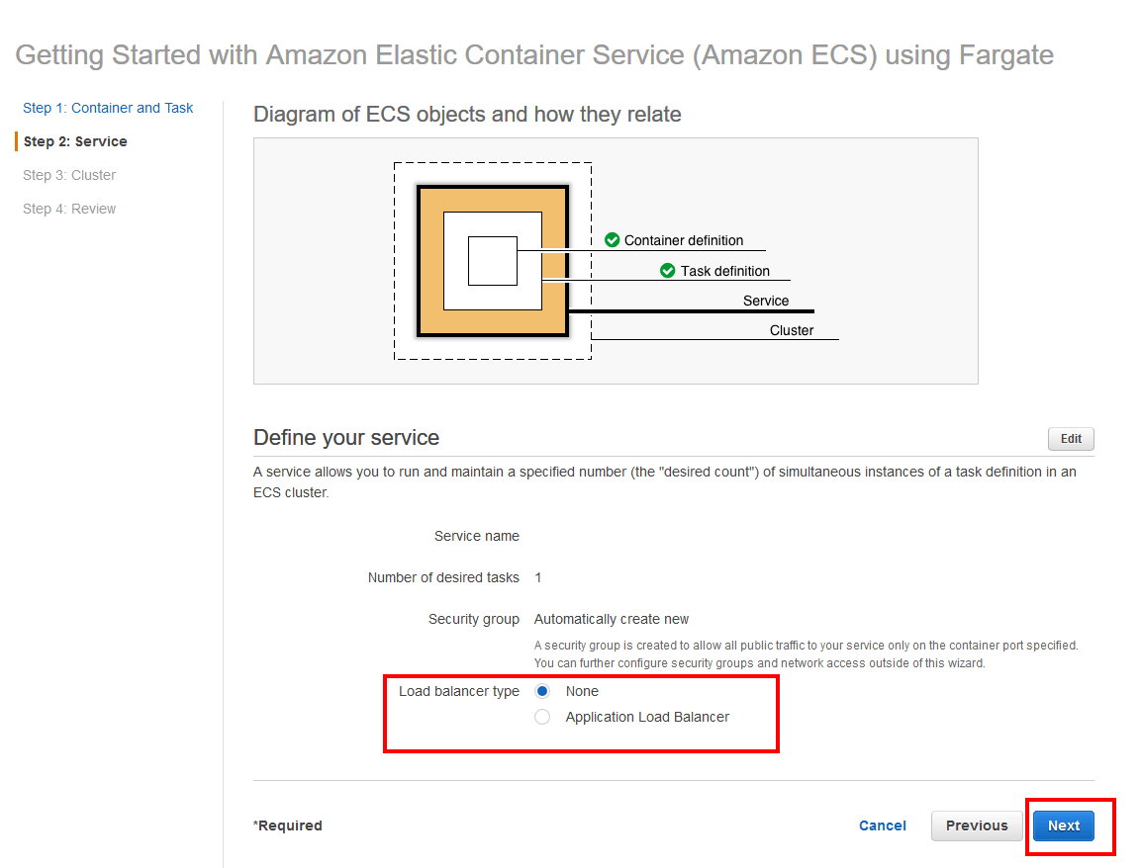Click the Cluster label in the diagram
The width and height of the screenshot is (1140, 868).
792,330
